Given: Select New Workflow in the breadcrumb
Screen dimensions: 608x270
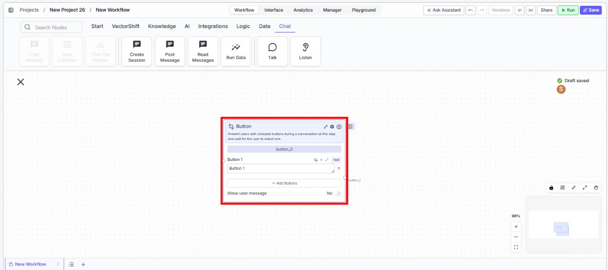Looking at the screenshot, I should [x=113, y=10].
